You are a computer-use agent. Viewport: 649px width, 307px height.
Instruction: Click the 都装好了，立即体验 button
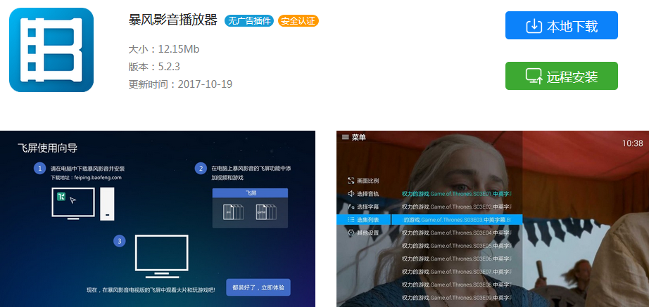point(258,287)
